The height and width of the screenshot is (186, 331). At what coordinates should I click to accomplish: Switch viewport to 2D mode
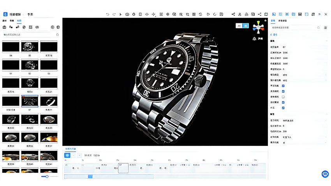click(x=239, y=26)
